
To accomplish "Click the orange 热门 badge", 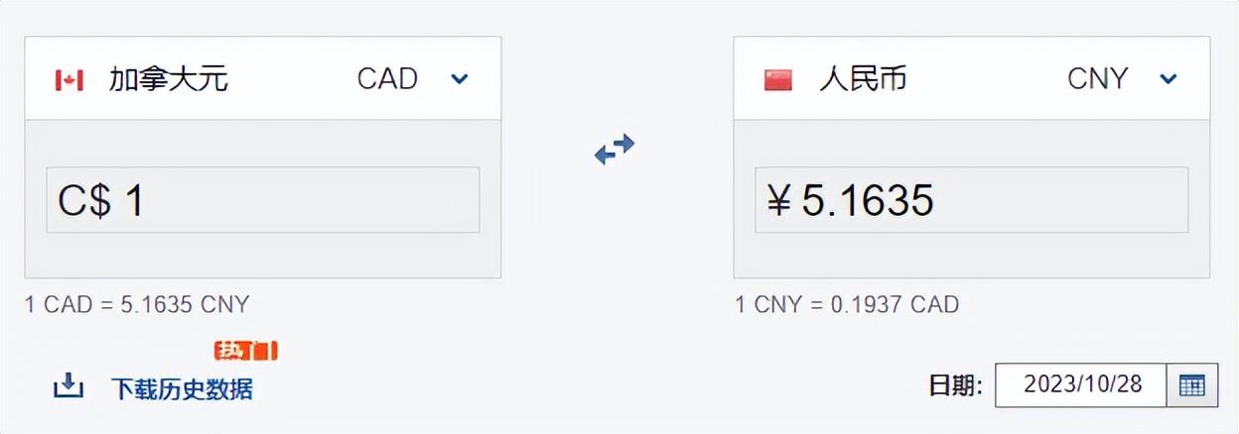I will click(245, 350).
